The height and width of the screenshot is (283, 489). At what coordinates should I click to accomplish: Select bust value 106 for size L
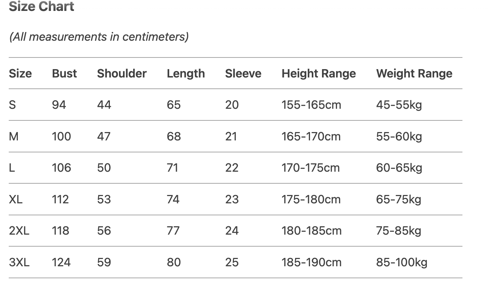tap(61, 168)
